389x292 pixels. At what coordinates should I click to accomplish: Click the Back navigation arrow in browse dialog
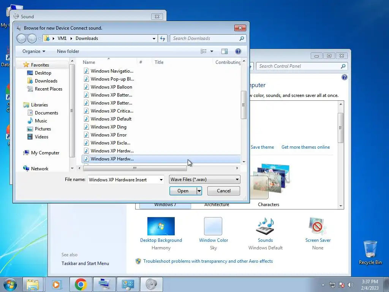21,38
